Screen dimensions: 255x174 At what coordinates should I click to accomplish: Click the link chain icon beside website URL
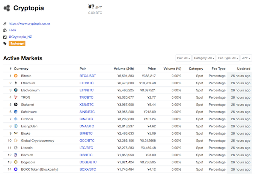[5, 23]
